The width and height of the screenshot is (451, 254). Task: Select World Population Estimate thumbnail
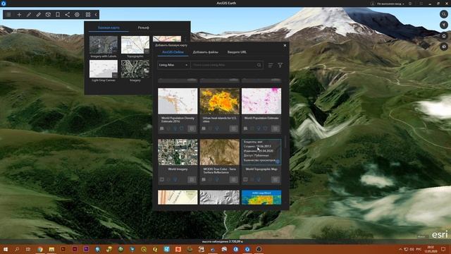coord(261,101)
